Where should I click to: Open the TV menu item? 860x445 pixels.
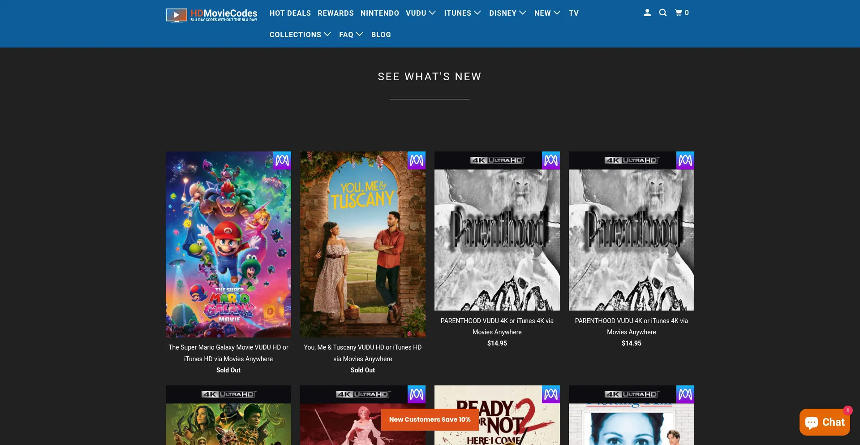(x=574, y=13)
